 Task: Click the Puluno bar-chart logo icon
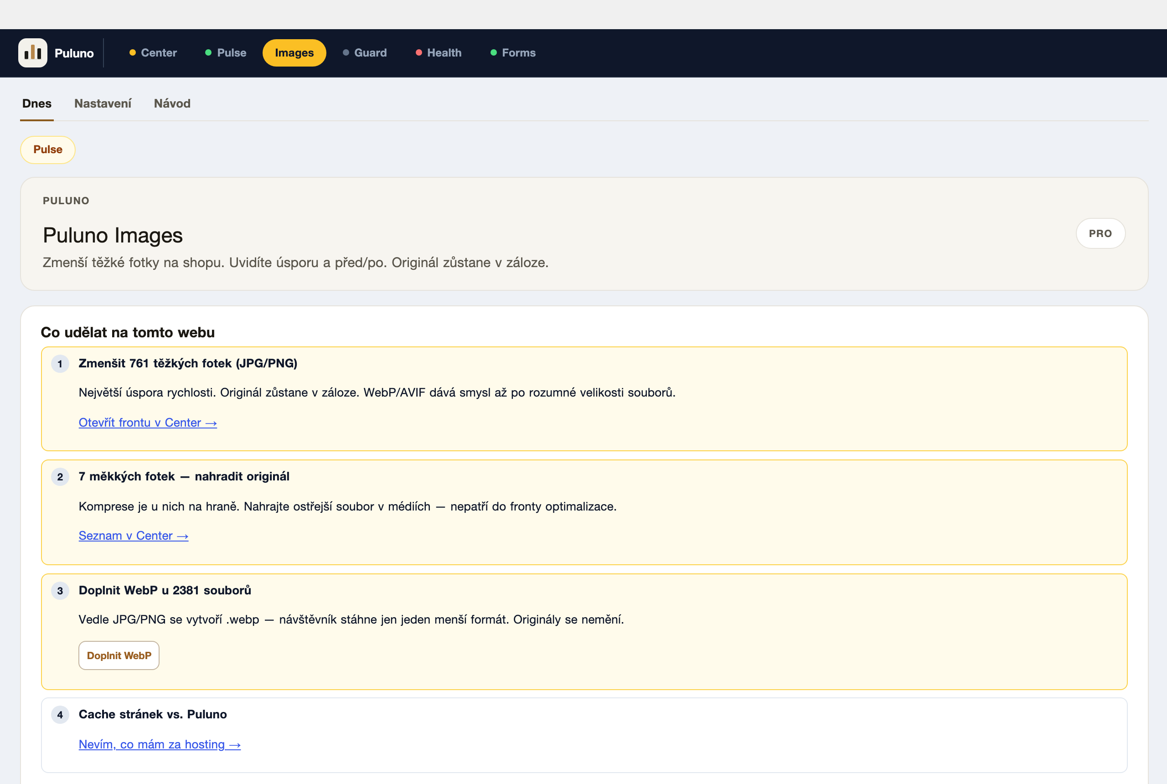(x=32, y=52)
